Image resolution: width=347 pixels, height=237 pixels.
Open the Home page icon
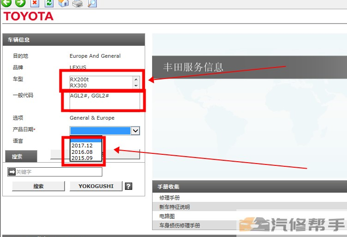[x=63, y=3]
